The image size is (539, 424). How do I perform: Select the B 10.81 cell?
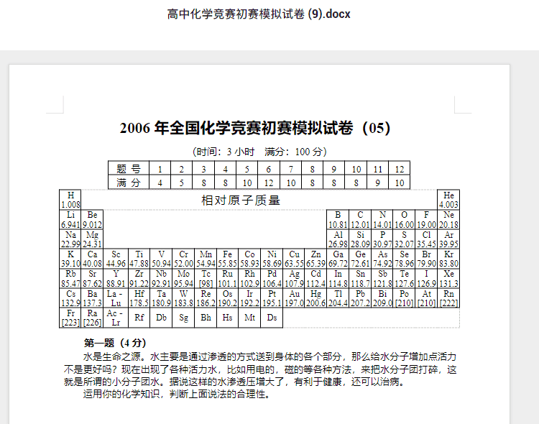[338, 220]
